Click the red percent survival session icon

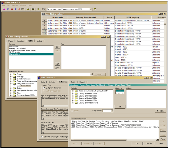pos(11,9)
